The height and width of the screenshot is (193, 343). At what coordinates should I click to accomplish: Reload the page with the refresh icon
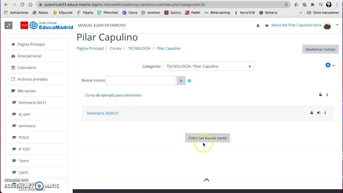coord(22,5)
